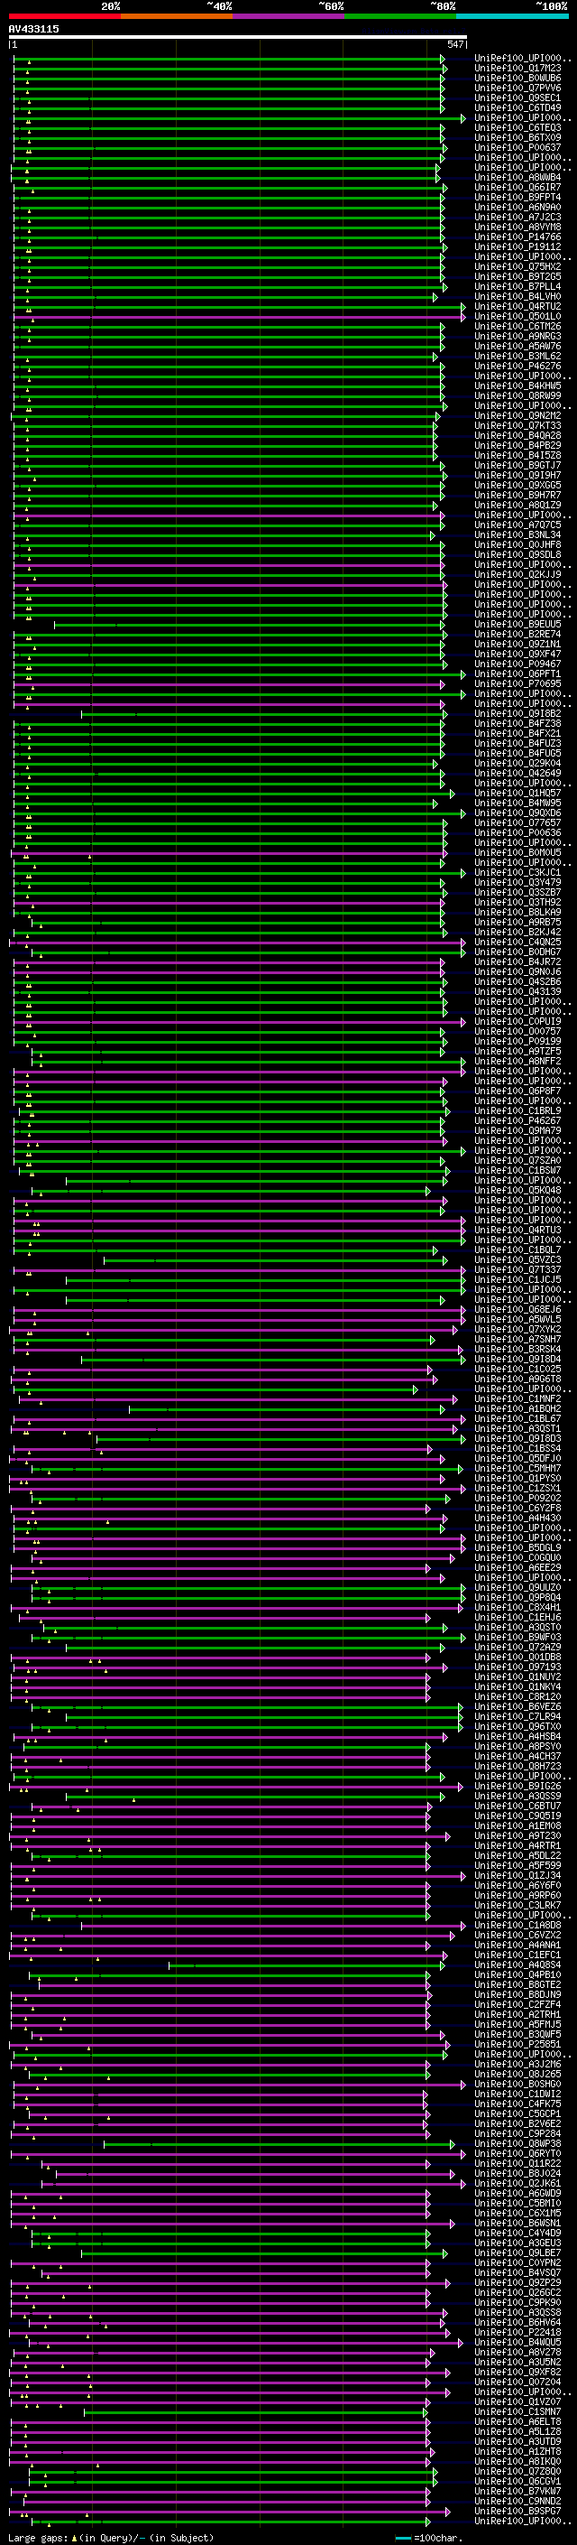
Task: Select the UniRef100_B6TX09 hit label
Action: 517,138
